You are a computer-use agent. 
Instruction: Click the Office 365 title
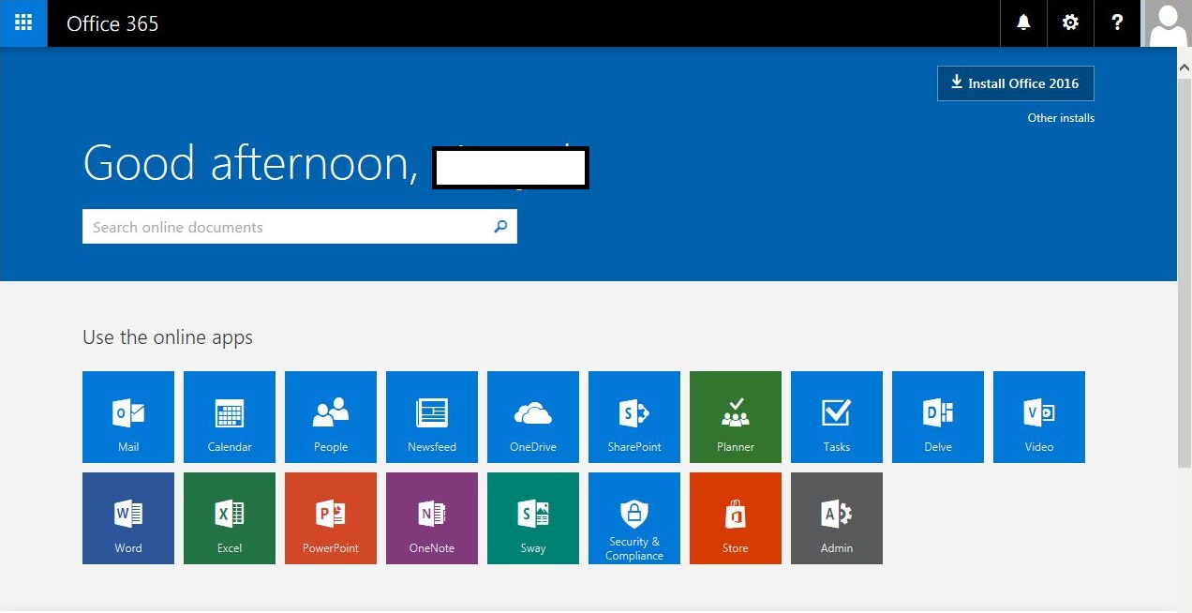112,23
